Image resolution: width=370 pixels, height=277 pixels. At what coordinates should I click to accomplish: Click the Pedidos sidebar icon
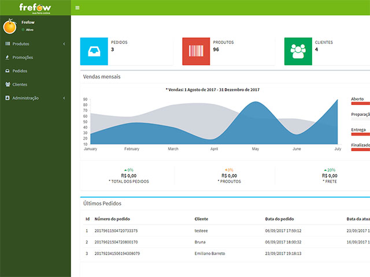(8, 71)
